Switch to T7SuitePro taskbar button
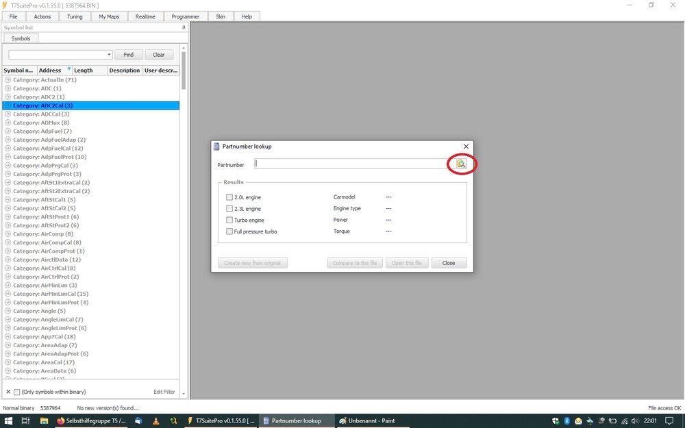The width and height of the screenshot is (685, 428). coord(221,421)
